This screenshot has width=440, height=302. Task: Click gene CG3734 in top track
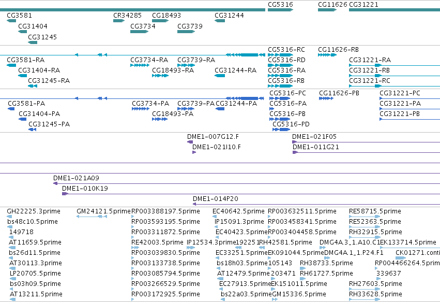pos(140,32)
